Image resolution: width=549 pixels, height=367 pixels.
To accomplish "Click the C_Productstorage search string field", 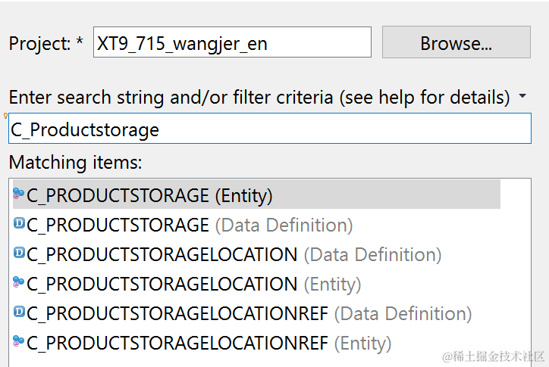I will pyautogui.click(x=270, y=129).
